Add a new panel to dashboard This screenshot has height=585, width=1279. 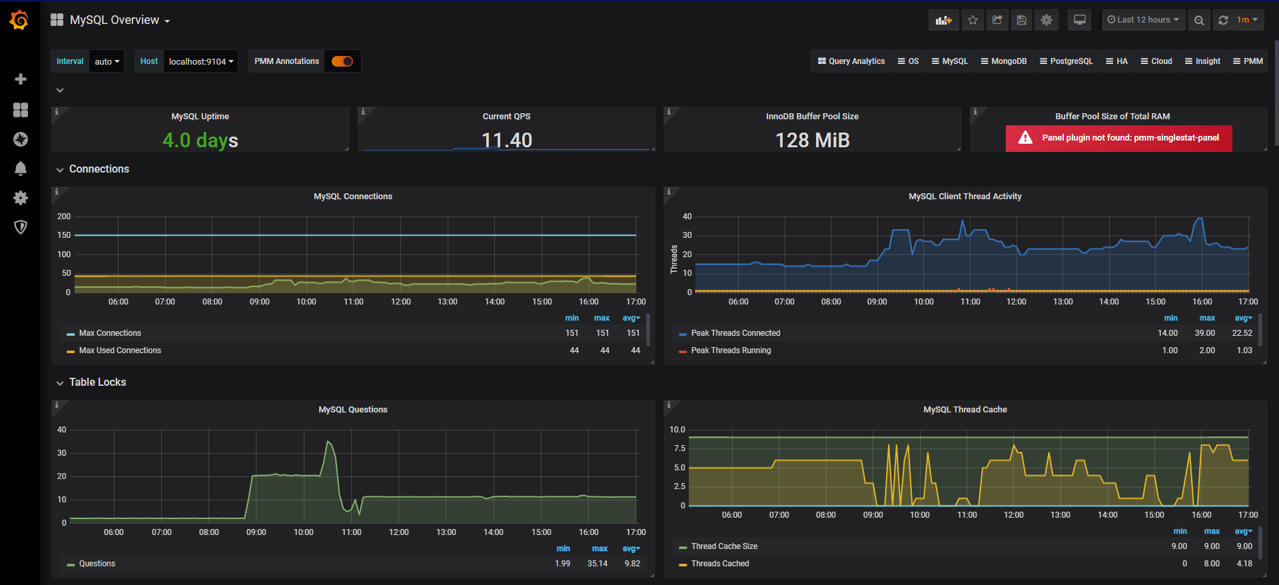pos(944,20)
